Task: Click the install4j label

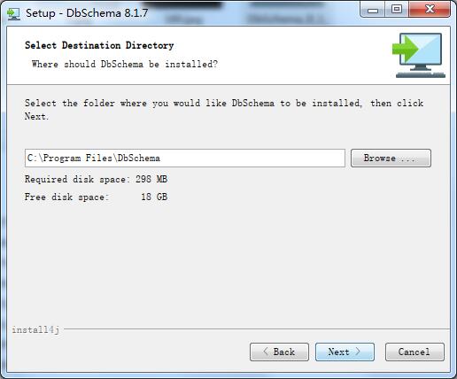Action: click(35, 329)
